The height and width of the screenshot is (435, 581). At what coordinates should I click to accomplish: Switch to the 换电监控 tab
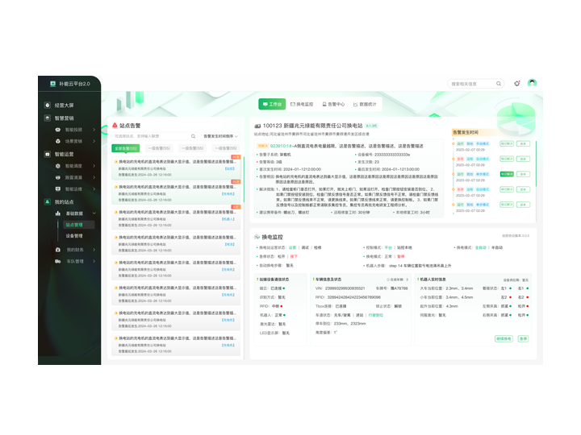tap(301, 104)
